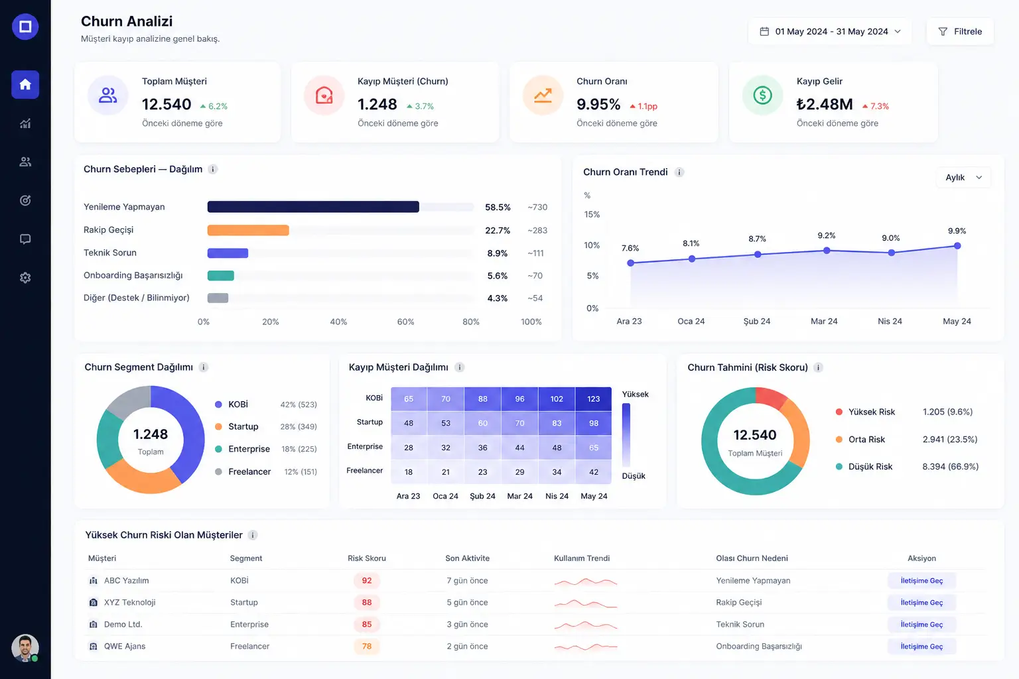This screenshot has height=679, width=1019.
Task: Click the Demo Ltd. company icon
Action: click(94, 625)
